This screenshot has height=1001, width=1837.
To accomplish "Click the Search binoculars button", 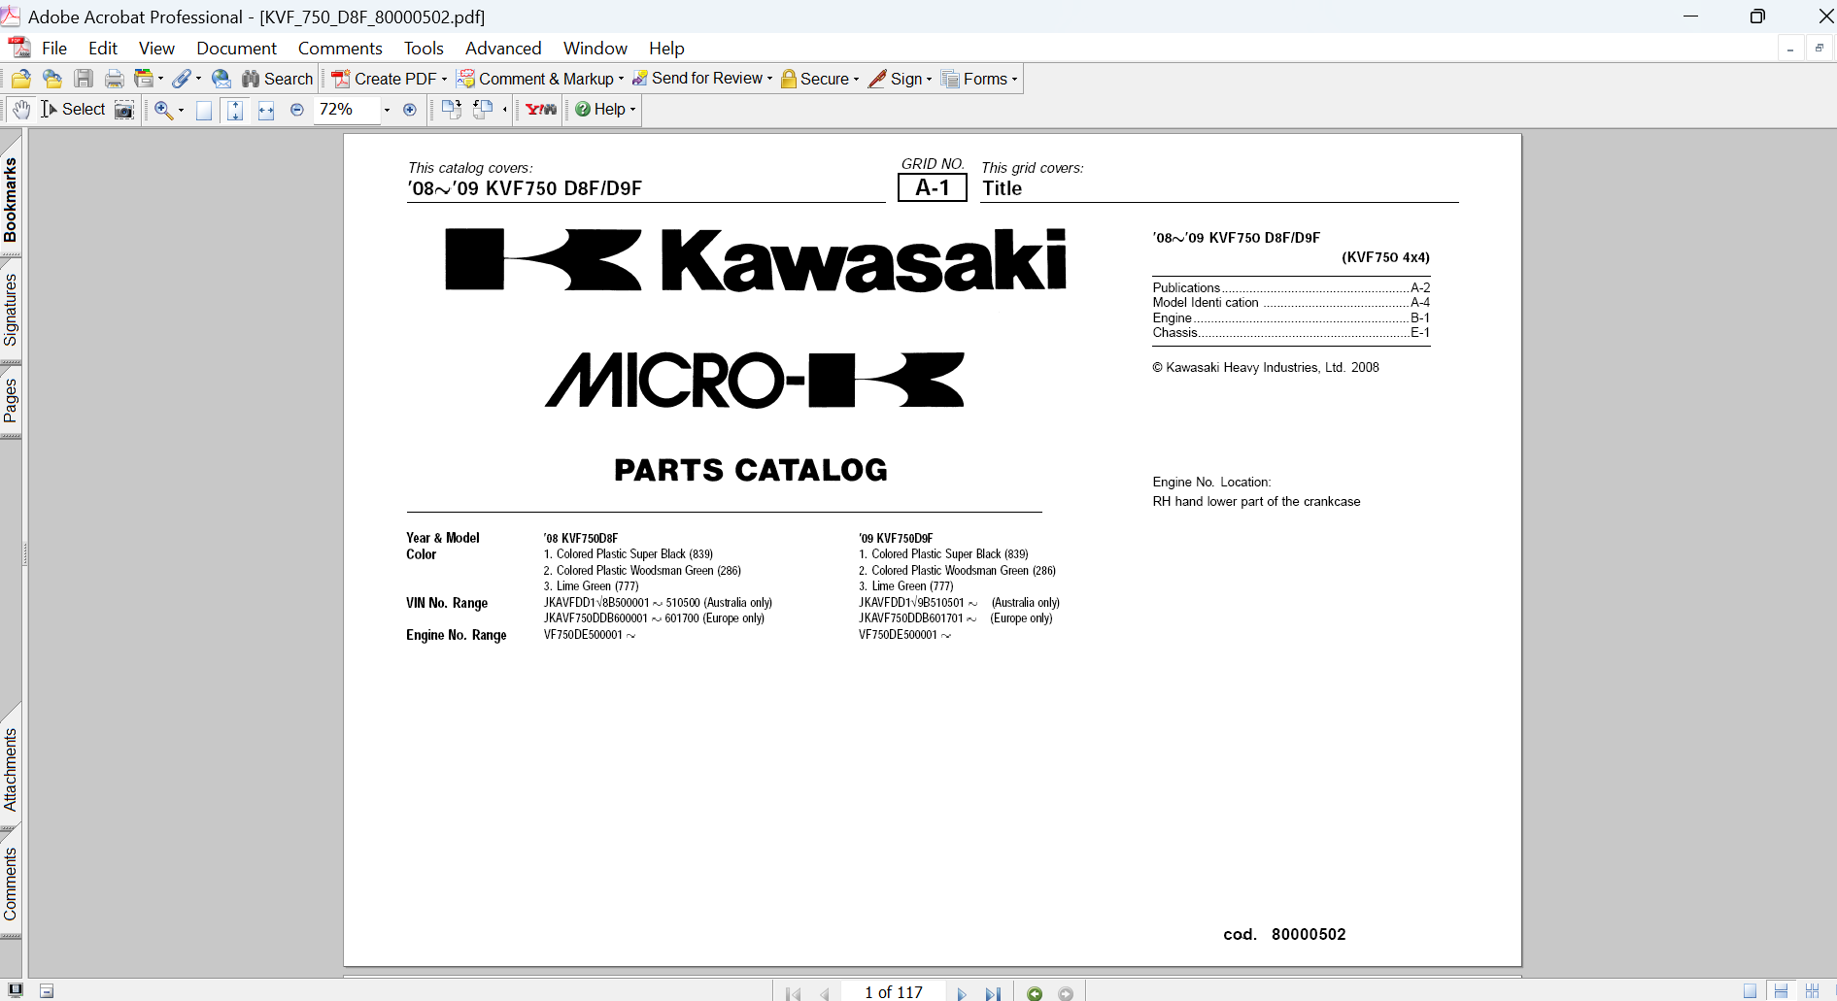I will (x=278, y=80).
